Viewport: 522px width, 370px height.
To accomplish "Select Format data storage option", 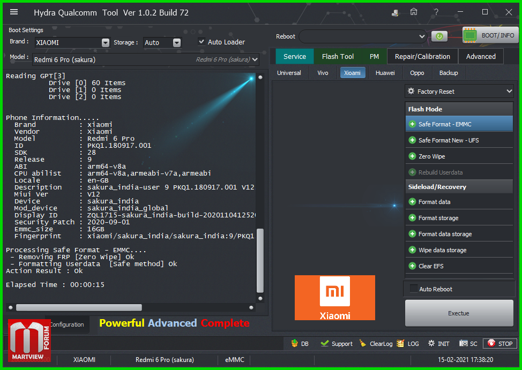I will pyautogui.click(x=459, y=234).
